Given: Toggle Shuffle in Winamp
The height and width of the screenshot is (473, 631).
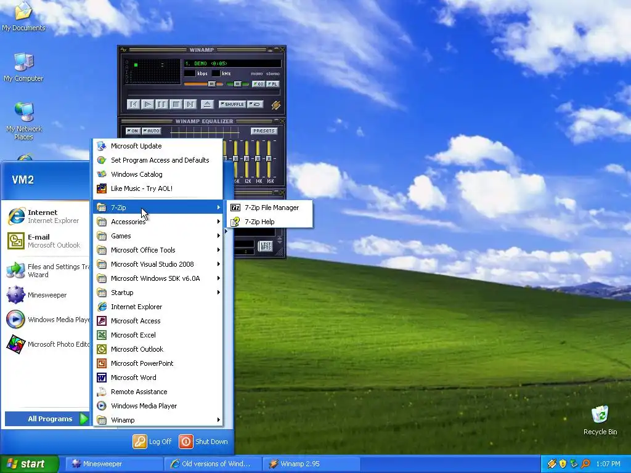Looking at the screenshot, I should tap(232, 104).
